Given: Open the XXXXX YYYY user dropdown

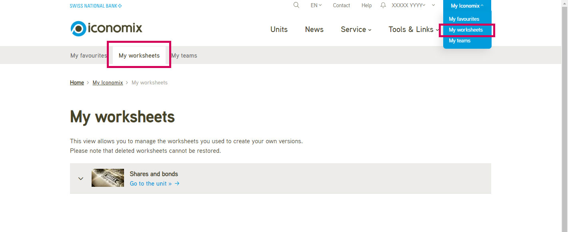Looking at the screenshot, I should [x=408, y=6].
